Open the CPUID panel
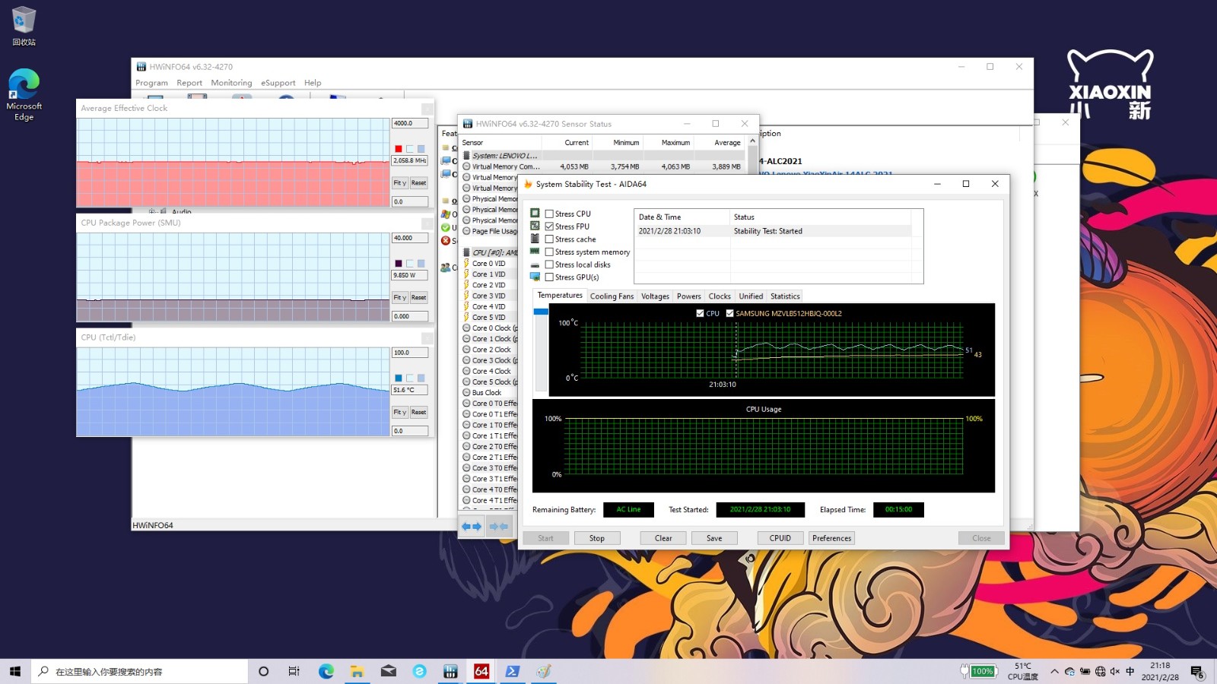This screenshot has width=1217, height=684. coord(780,538)
